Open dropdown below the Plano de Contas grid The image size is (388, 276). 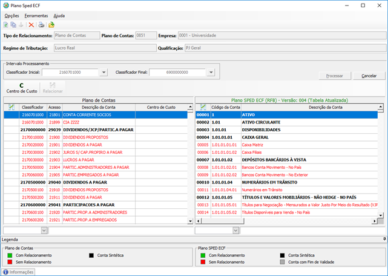pos(44,231)
